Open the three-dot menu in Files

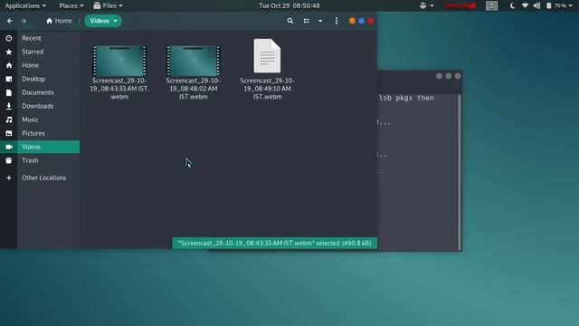click(336, 21)
